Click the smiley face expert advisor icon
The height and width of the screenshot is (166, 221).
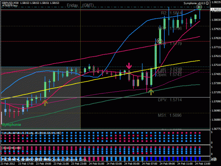pyautogui.click(x=207, y=3)
